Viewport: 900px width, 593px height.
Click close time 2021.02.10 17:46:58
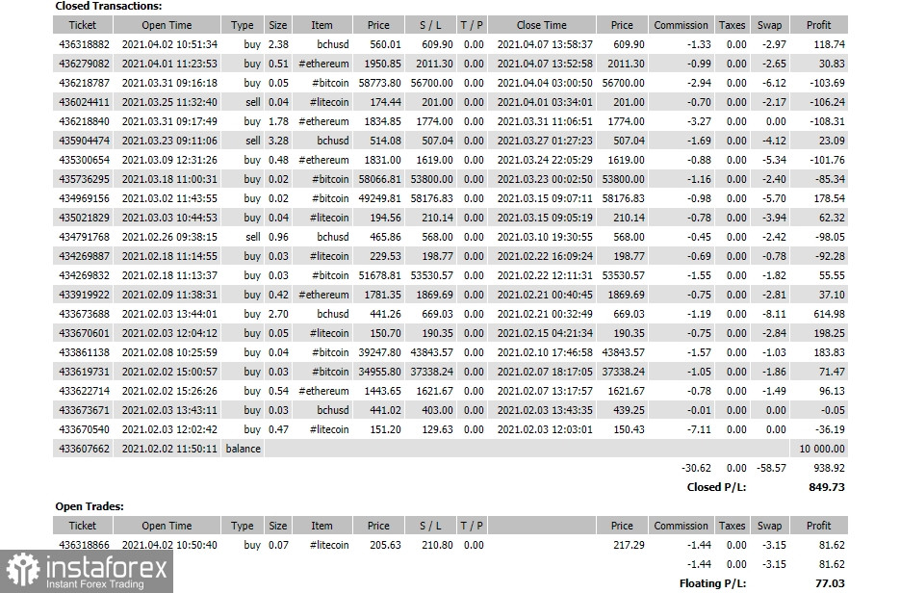pos(545,352)
